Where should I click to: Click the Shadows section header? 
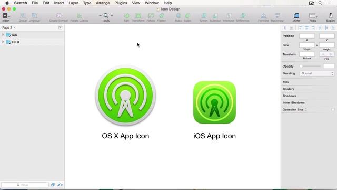(x=289, y=96)
